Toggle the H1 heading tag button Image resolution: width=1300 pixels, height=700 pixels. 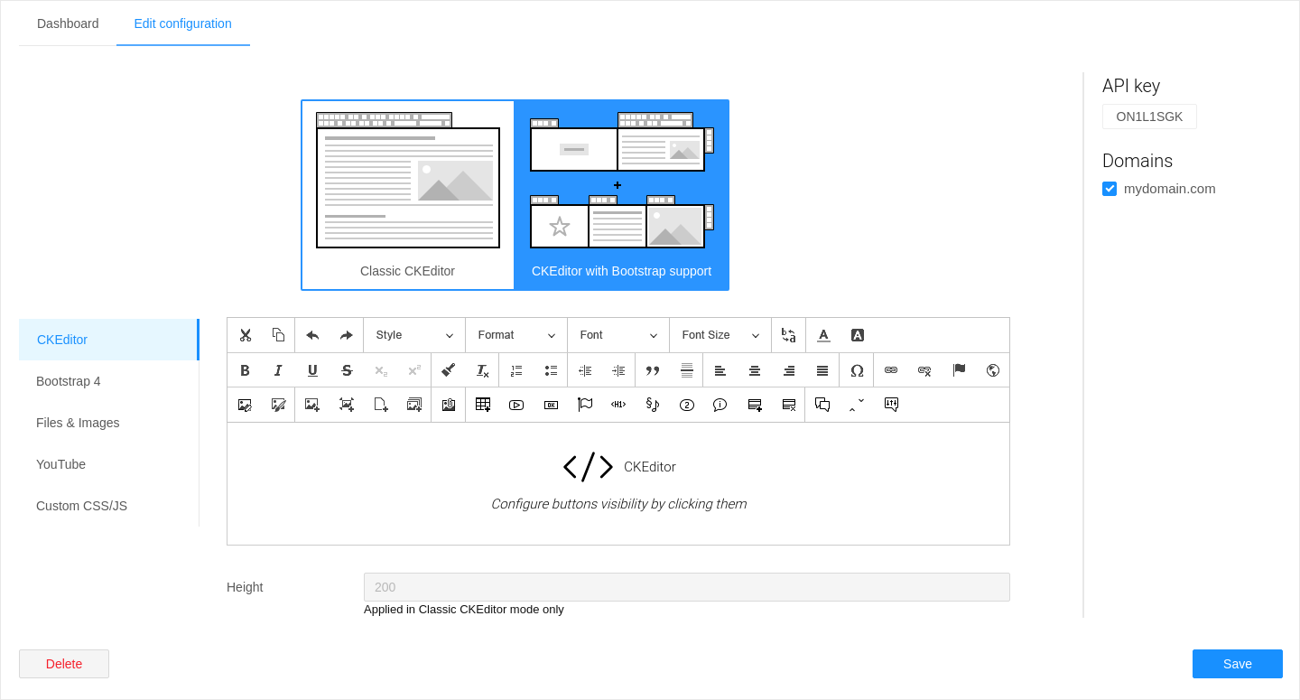click(x=618, y=405)
